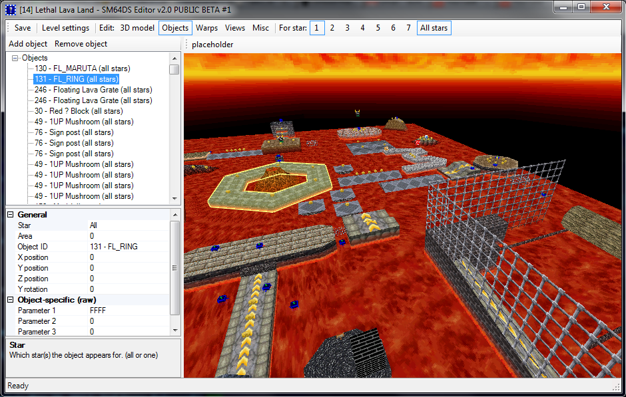Image resolution: width=626 pixels, height=397 pixels.
Task: Edit the Y position value
Action: coord(129,268)
